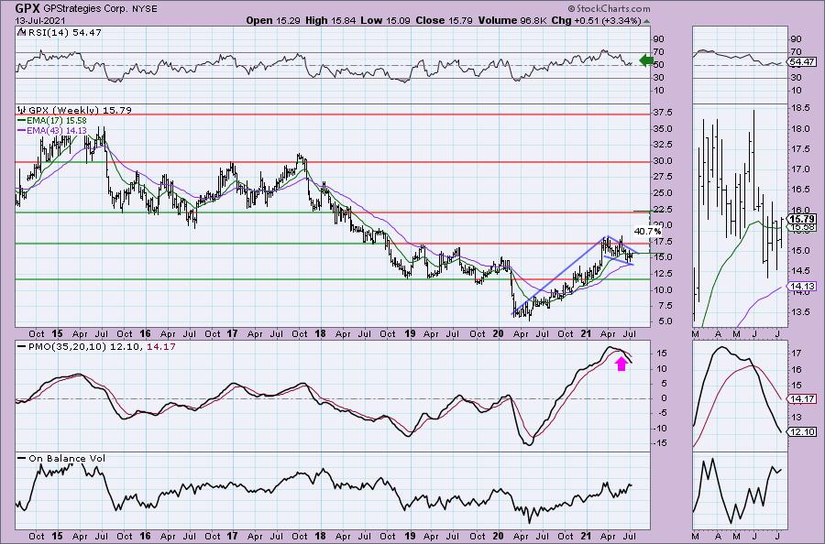Click the 54.47 RSI value tag
This screenshot has width=825, height=544.
click(x=802, y=62)
